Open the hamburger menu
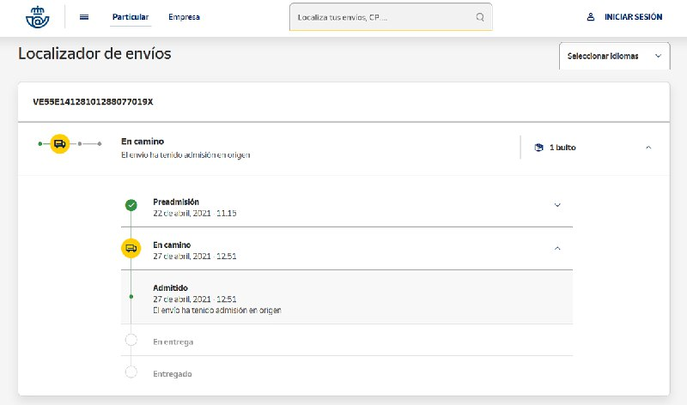Viewport: 687px width, 405px height. 84,17
